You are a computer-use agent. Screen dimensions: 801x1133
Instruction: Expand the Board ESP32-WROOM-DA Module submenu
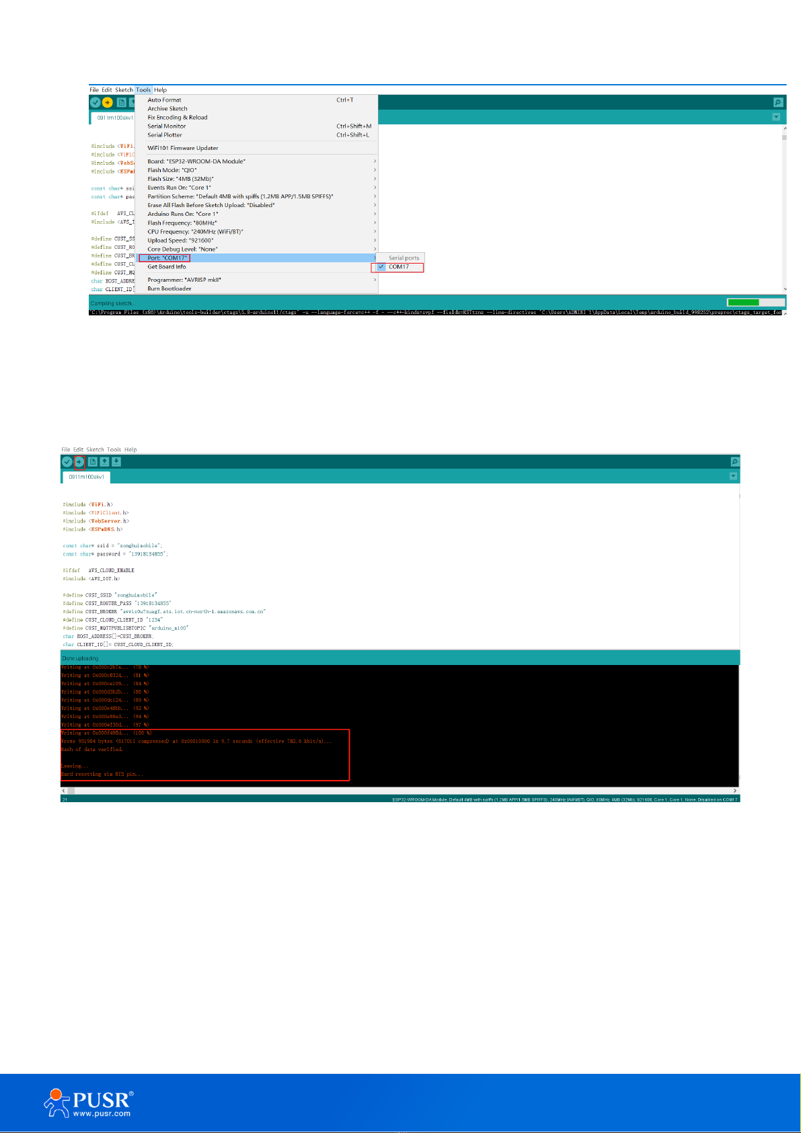(x=196, y=161)
